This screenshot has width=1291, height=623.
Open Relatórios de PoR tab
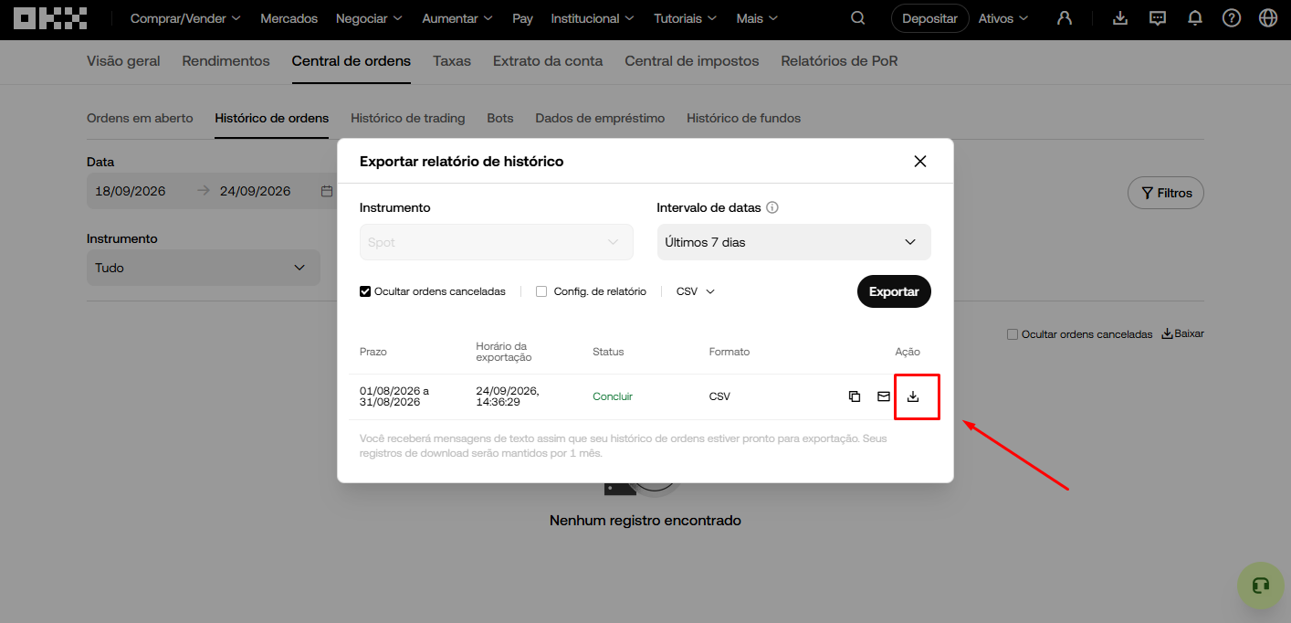click(839, 61)
